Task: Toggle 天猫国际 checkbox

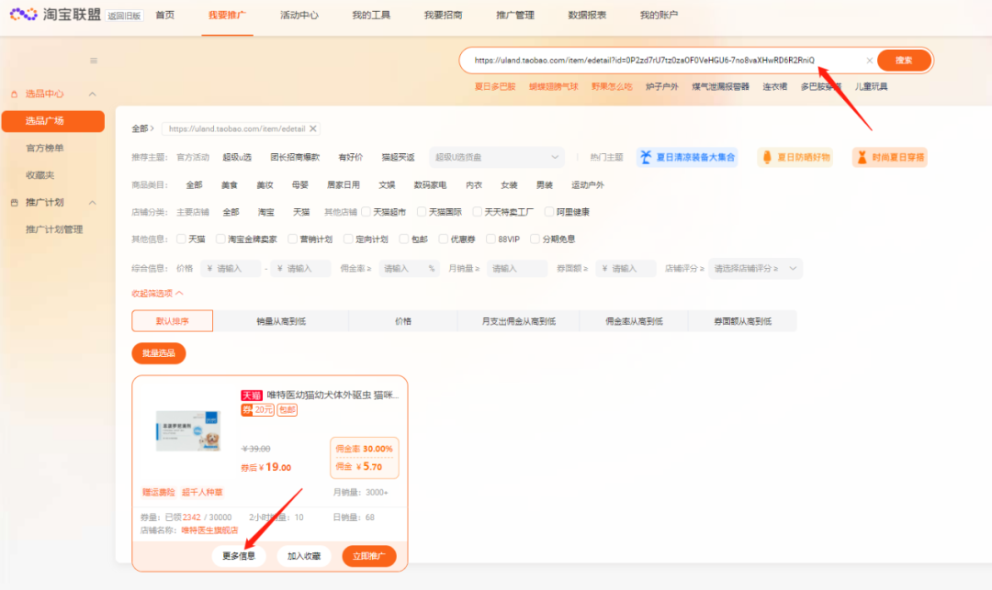Action: pos(422,212)
